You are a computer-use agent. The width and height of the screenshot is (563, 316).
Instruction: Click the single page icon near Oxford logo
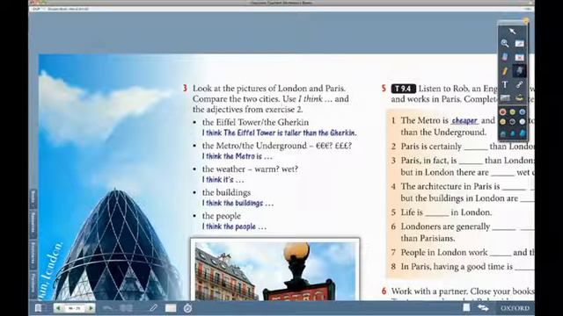coord(466,307)
